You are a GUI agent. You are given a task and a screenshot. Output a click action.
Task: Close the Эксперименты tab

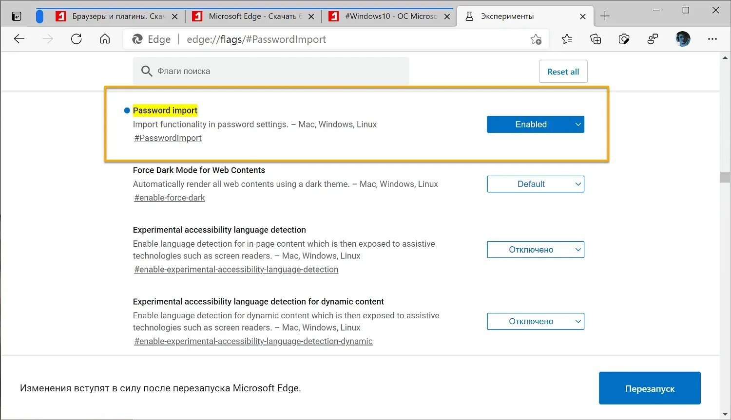pos(583,17)
